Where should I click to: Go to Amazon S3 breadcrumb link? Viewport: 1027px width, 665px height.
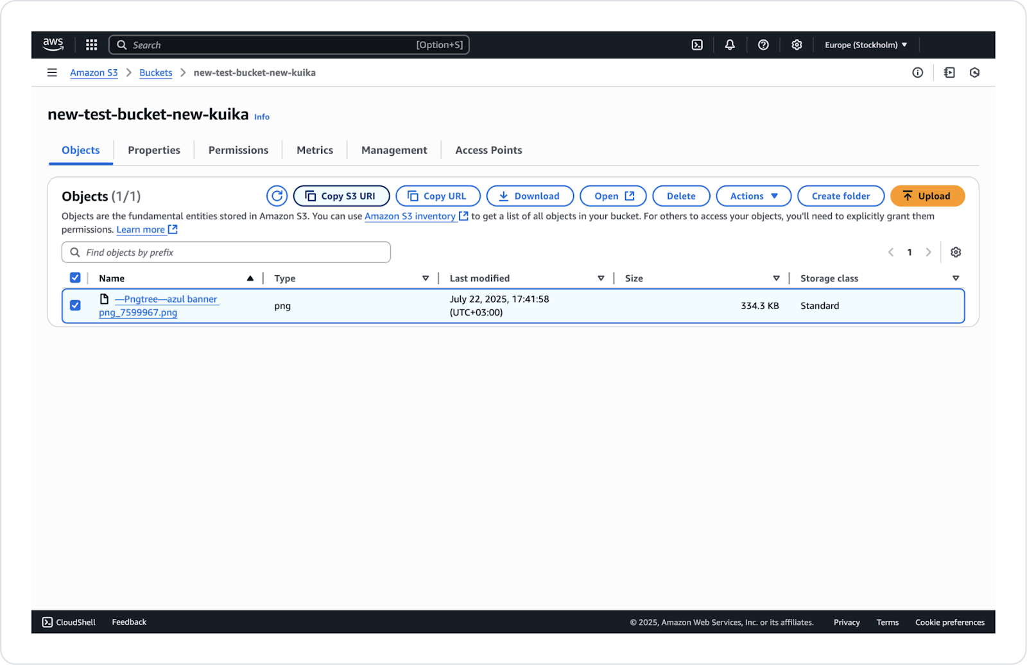94,72
